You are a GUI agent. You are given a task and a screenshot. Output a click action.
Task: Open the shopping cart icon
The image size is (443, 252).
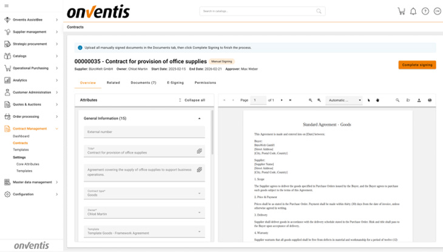401,12
